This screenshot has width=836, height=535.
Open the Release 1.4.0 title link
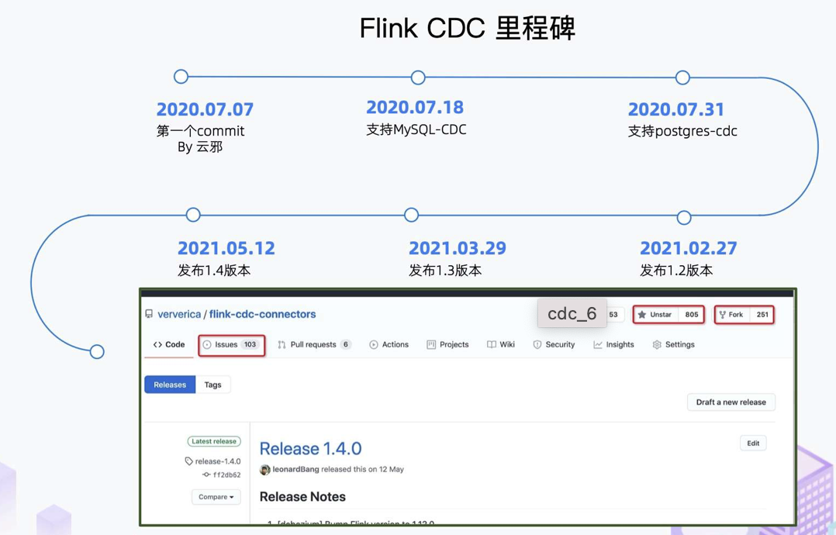click(310, 449)
